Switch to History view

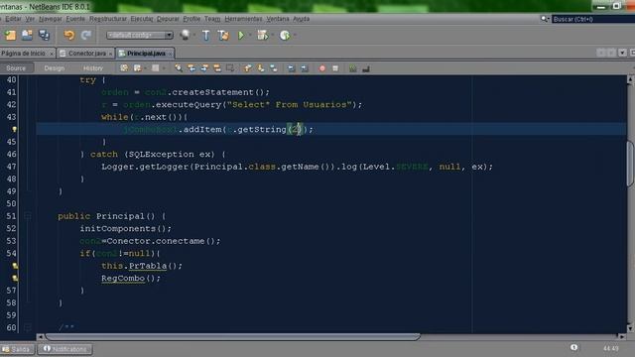point(92,68)
